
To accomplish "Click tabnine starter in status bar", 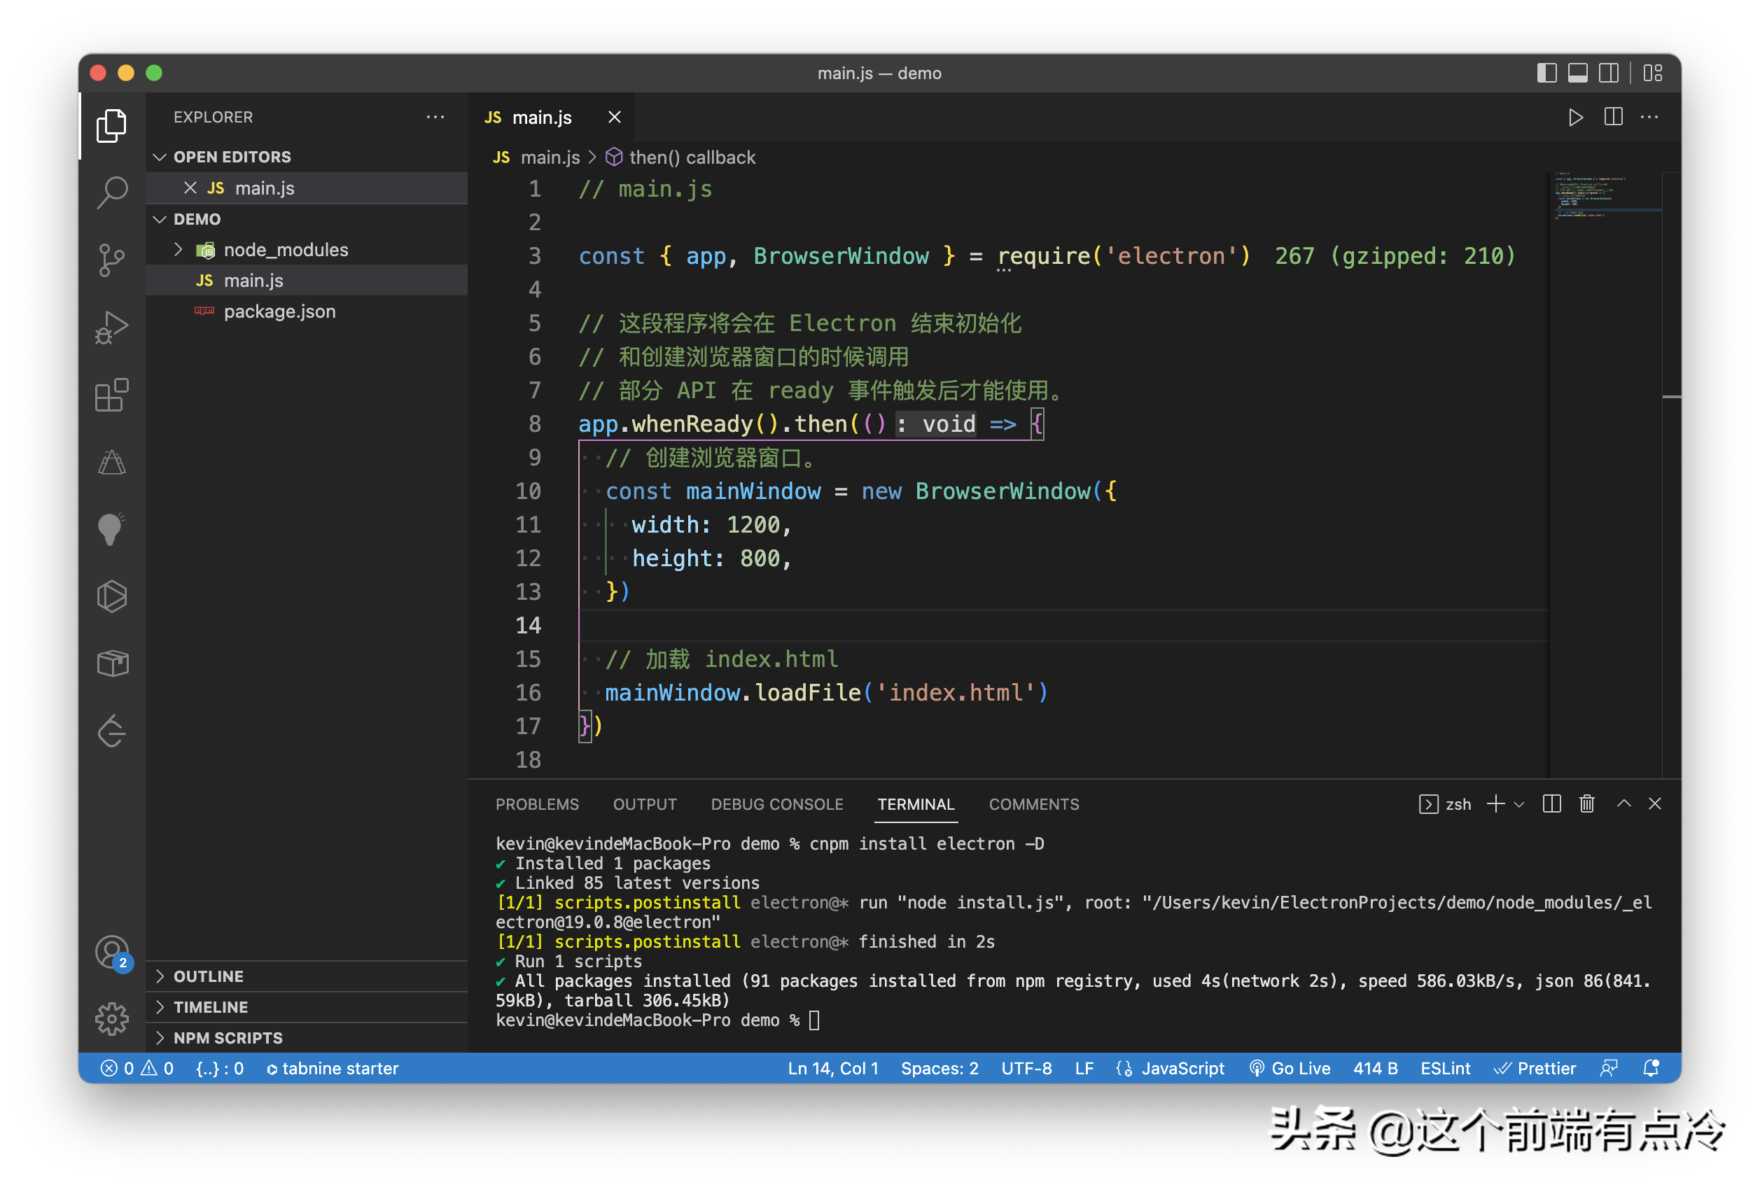I will pos(333,1068).
